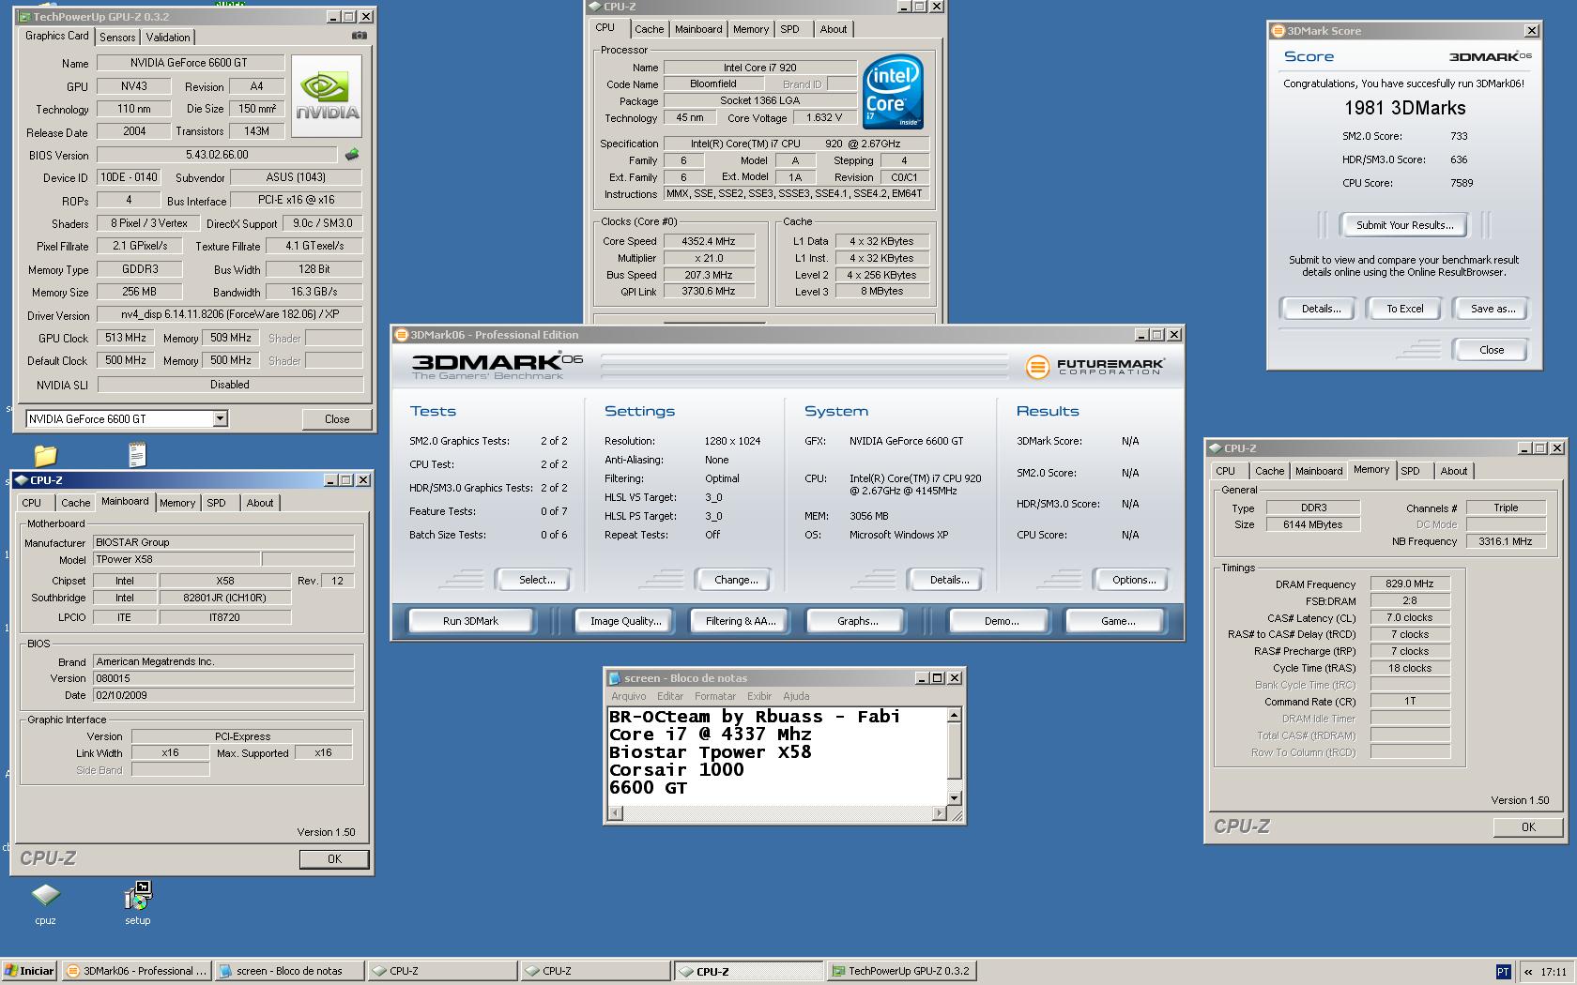The height and width of the screenshot is (985, 1577).
Task: Open the Sensors tab in GPU-Z
Action: [x=117, y=38]
